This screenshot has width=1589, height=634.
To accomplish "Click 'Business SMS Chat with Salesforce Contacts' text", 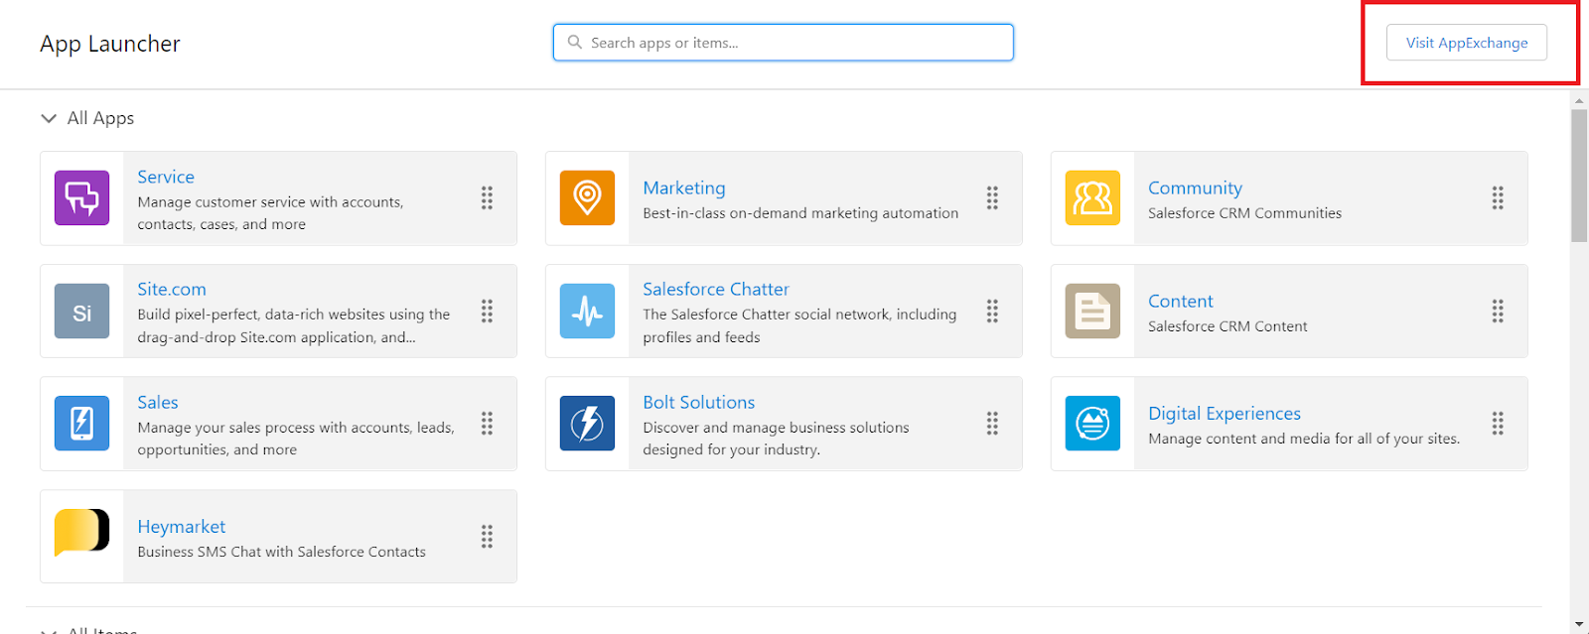I will tap(281, 552).
